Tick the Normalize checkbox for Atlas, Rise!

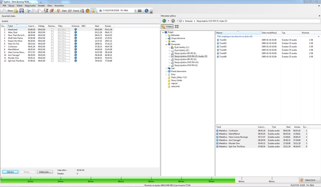coord(52,32)
